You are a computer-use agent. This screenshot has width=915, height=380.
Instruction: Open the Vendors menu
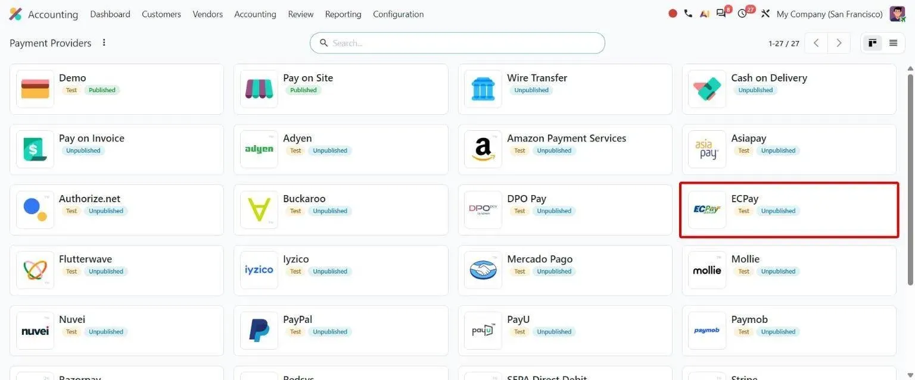[208, 14]
